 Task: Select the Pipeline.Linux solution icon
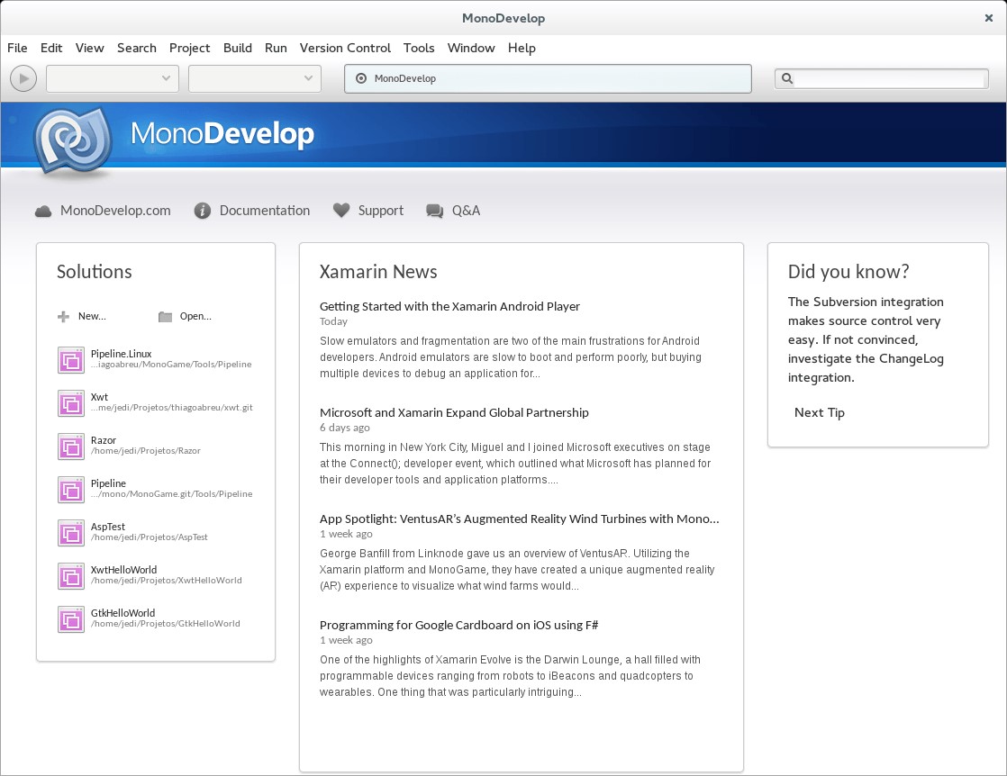[x=70, y=359]
